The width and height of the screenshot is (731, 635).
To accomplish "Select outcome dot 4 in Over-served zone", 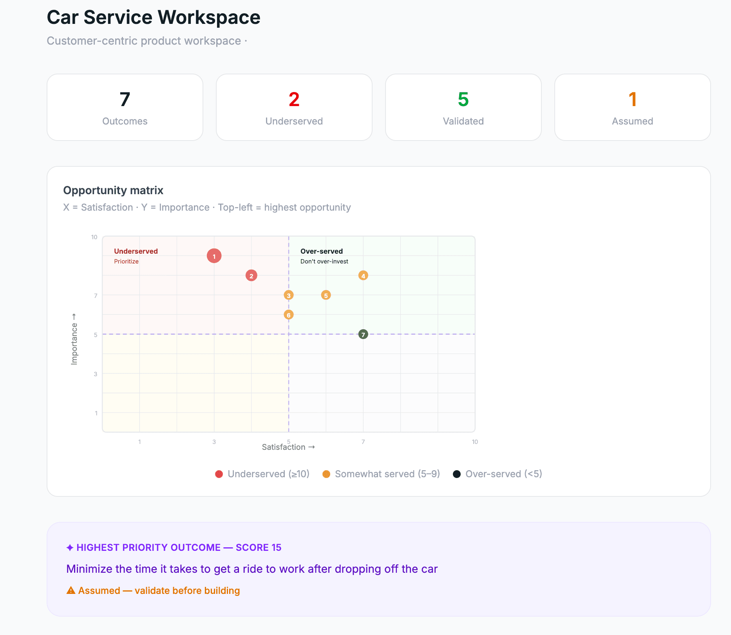I will coord(363,276).
